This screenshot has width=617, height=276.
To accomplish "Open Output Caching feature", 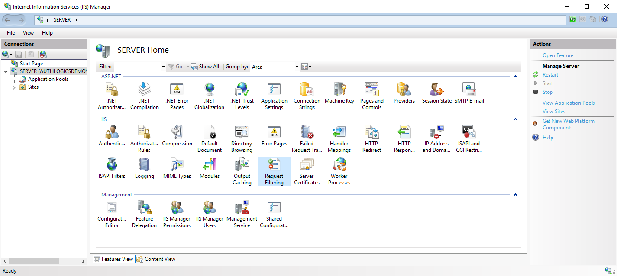I will pos(242,171).
